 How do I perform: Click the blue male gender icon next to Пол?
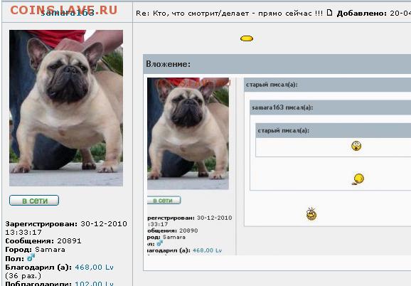(x=31, y=258)
